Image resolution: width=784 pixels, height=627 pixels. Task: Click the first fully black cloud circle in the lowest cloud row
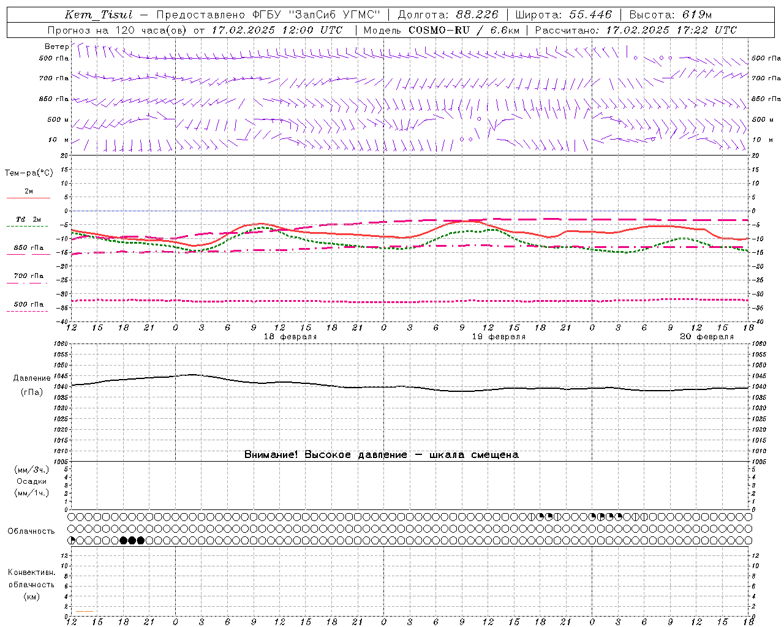click(x=124, y=540)
